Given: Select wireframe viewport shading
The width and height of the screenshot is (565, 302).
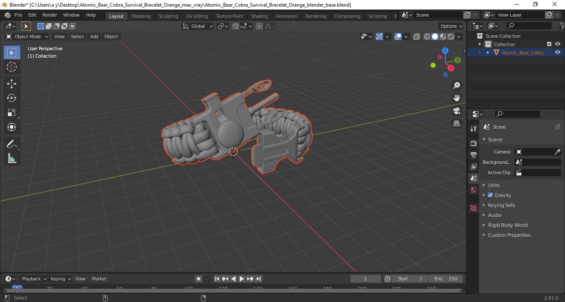Looking at the screenshot, I should (427, 37).
